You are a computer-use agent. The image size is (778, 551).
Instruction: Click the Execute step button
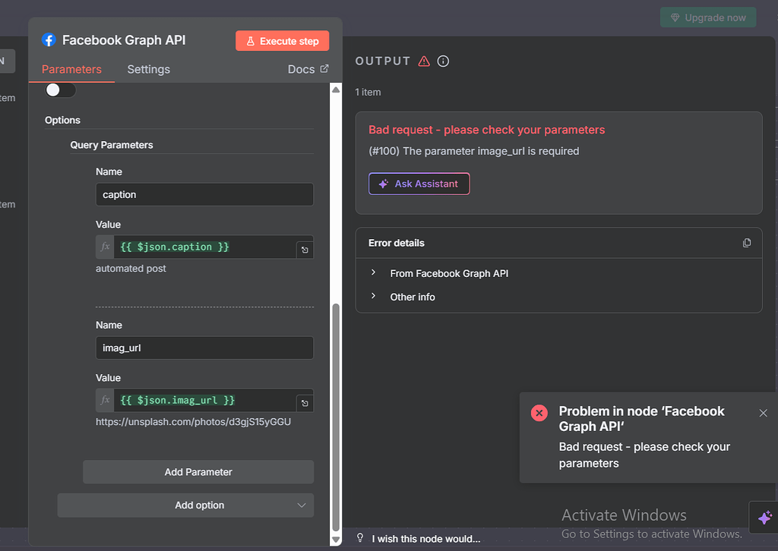(x=282, y=41)
